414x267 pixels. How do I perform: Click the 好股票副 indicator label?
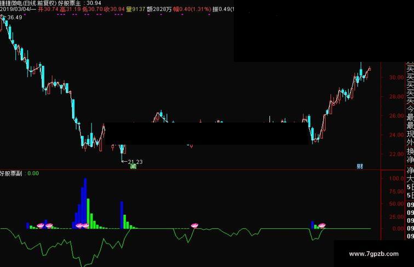(11, 173)
